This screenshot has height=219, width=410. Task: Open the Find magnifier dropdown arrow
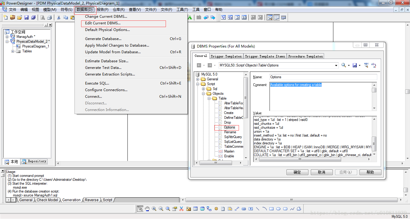point(349,65)
